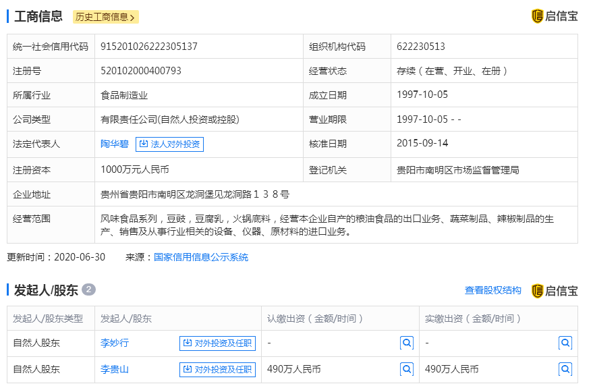Viewport: 593px width, 388px height.
Task: Click 对外投资及任职 button for 李贵山
Action: tap(217, 369)
